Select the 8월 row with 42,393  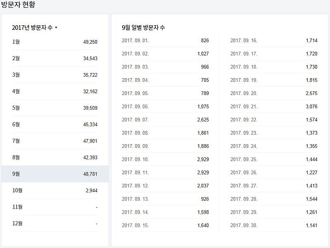(x=55, y=158)
